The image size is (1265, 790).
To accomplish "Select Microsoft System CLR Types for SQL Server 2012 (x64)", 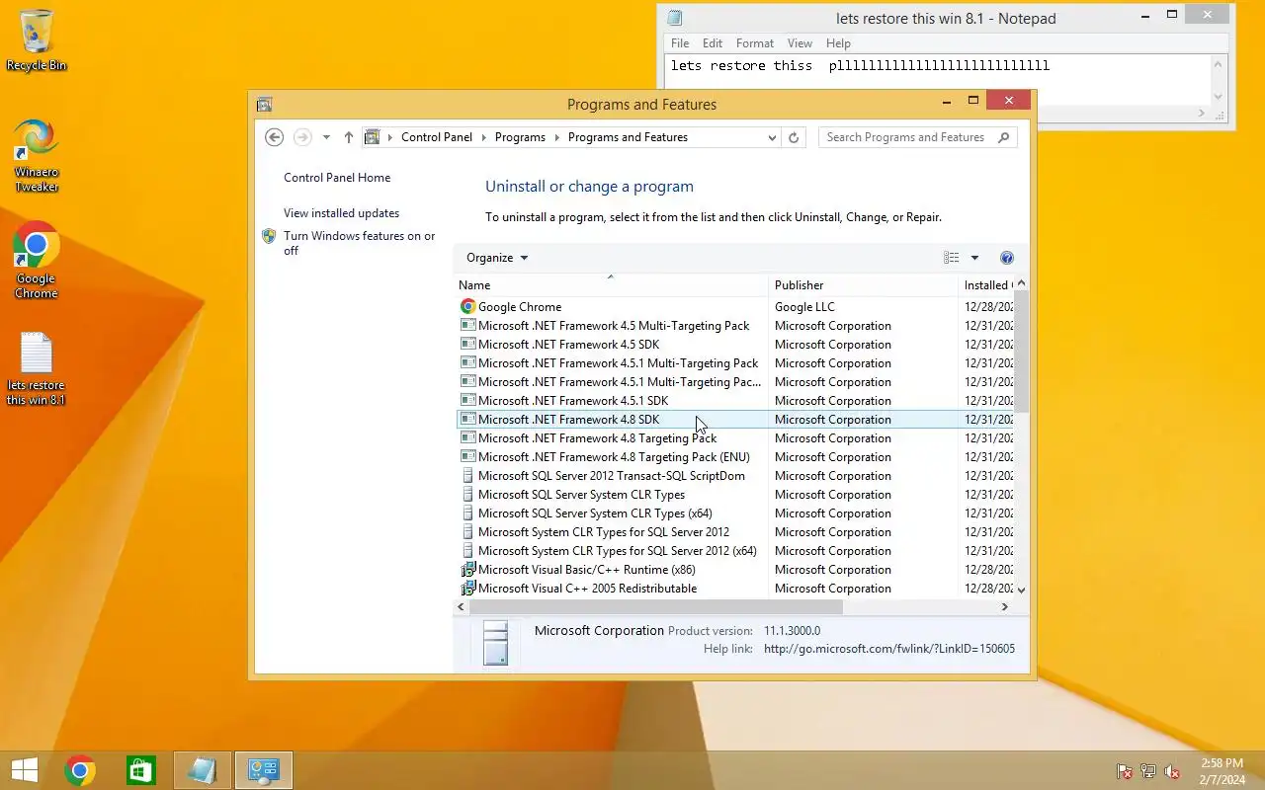I will (736, 551).
